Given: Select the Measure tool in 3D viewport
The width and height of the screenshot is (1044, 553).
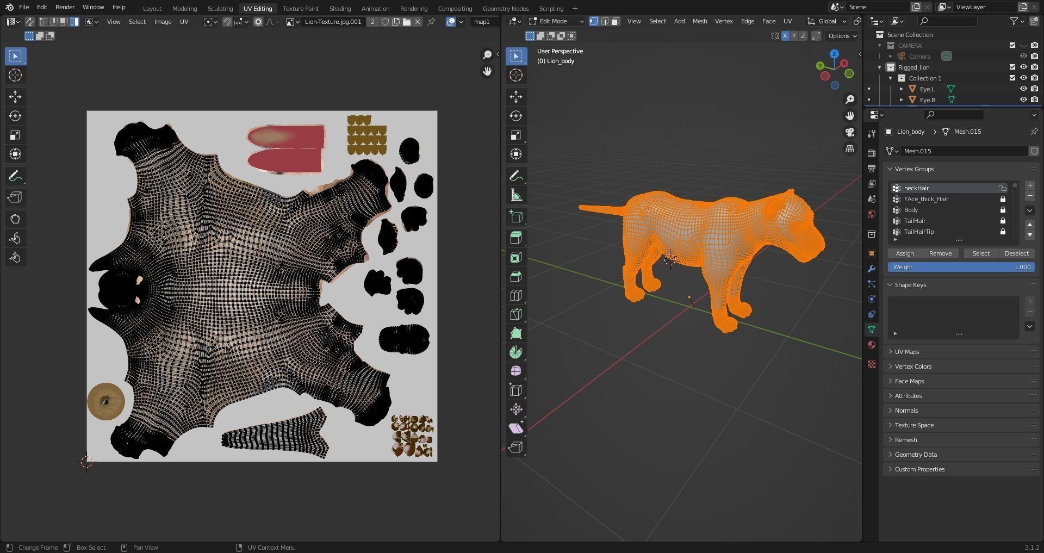Looking at the screenshot, I should click(x=516, y=195).
